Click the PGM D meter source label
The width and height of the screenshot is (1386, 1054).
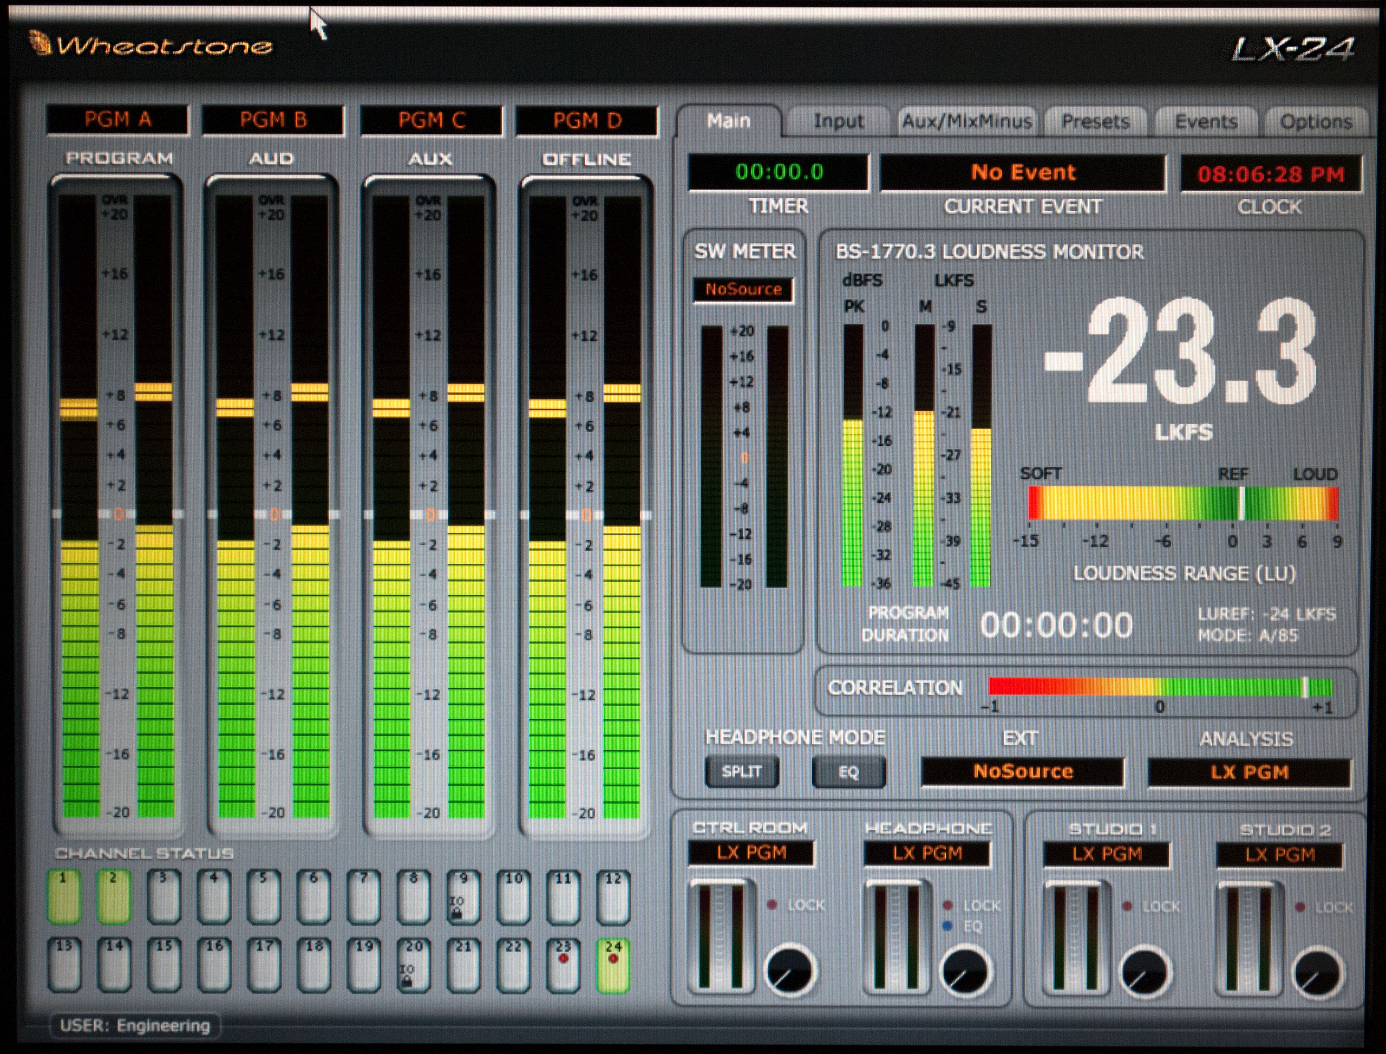pos(587,120)
